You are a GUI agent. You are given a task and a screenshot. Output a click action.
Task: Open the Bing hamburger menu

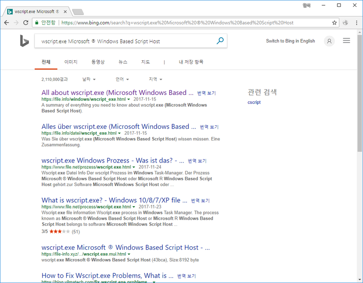tap(346, 41)
